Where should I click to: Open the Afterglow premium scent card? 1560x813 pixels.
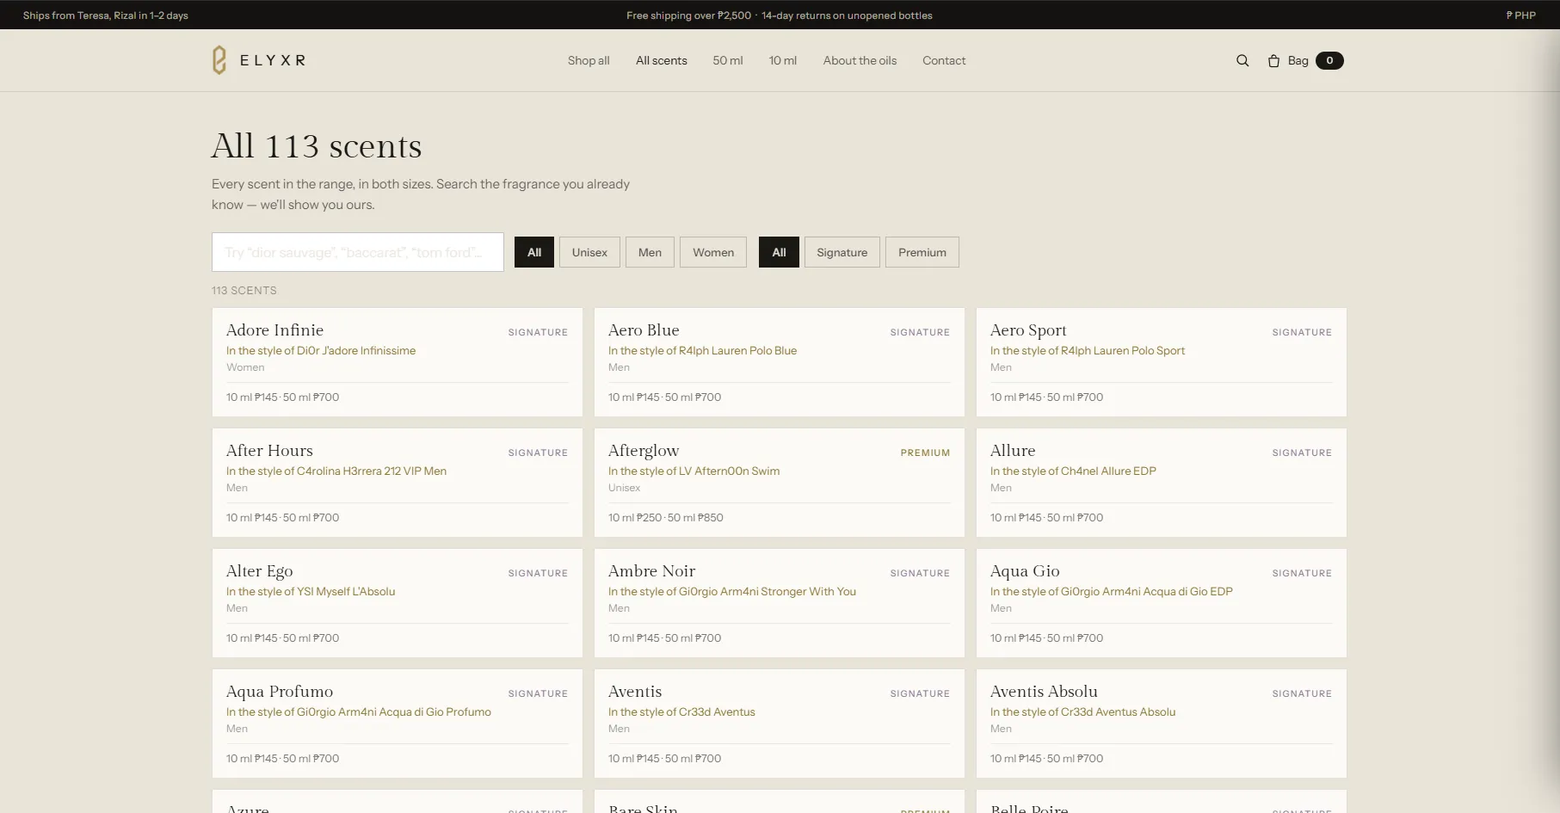(x=780, y=483)
